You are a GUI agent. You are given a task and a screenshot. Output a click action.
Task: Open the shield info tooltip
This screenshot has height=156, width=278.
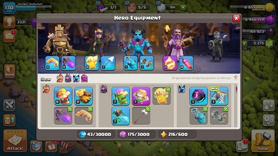click(x=158, y=3)
